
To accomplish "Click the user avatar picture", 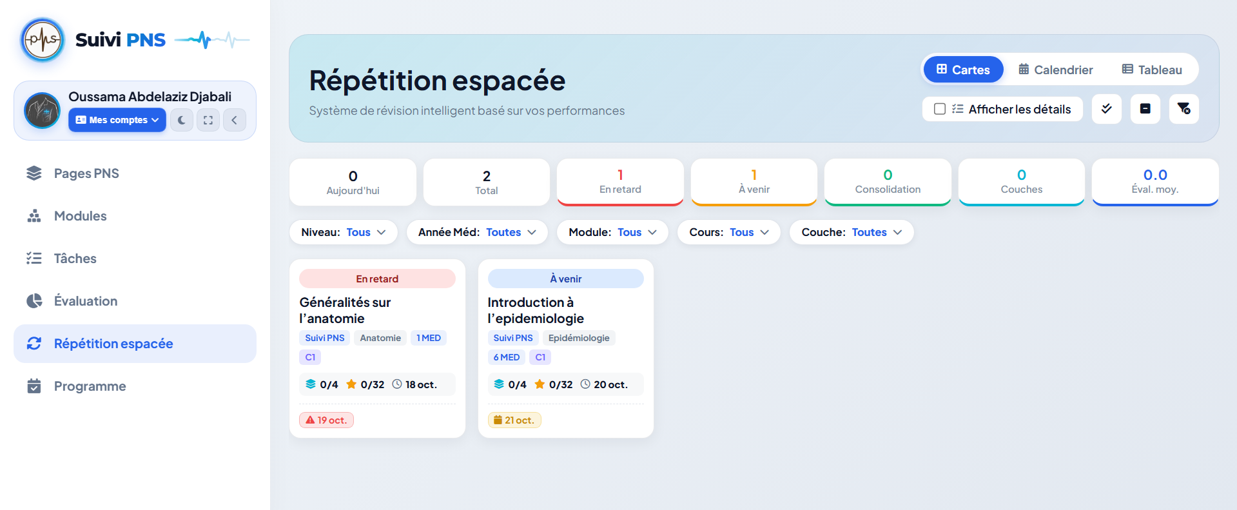I will point(42,110).
